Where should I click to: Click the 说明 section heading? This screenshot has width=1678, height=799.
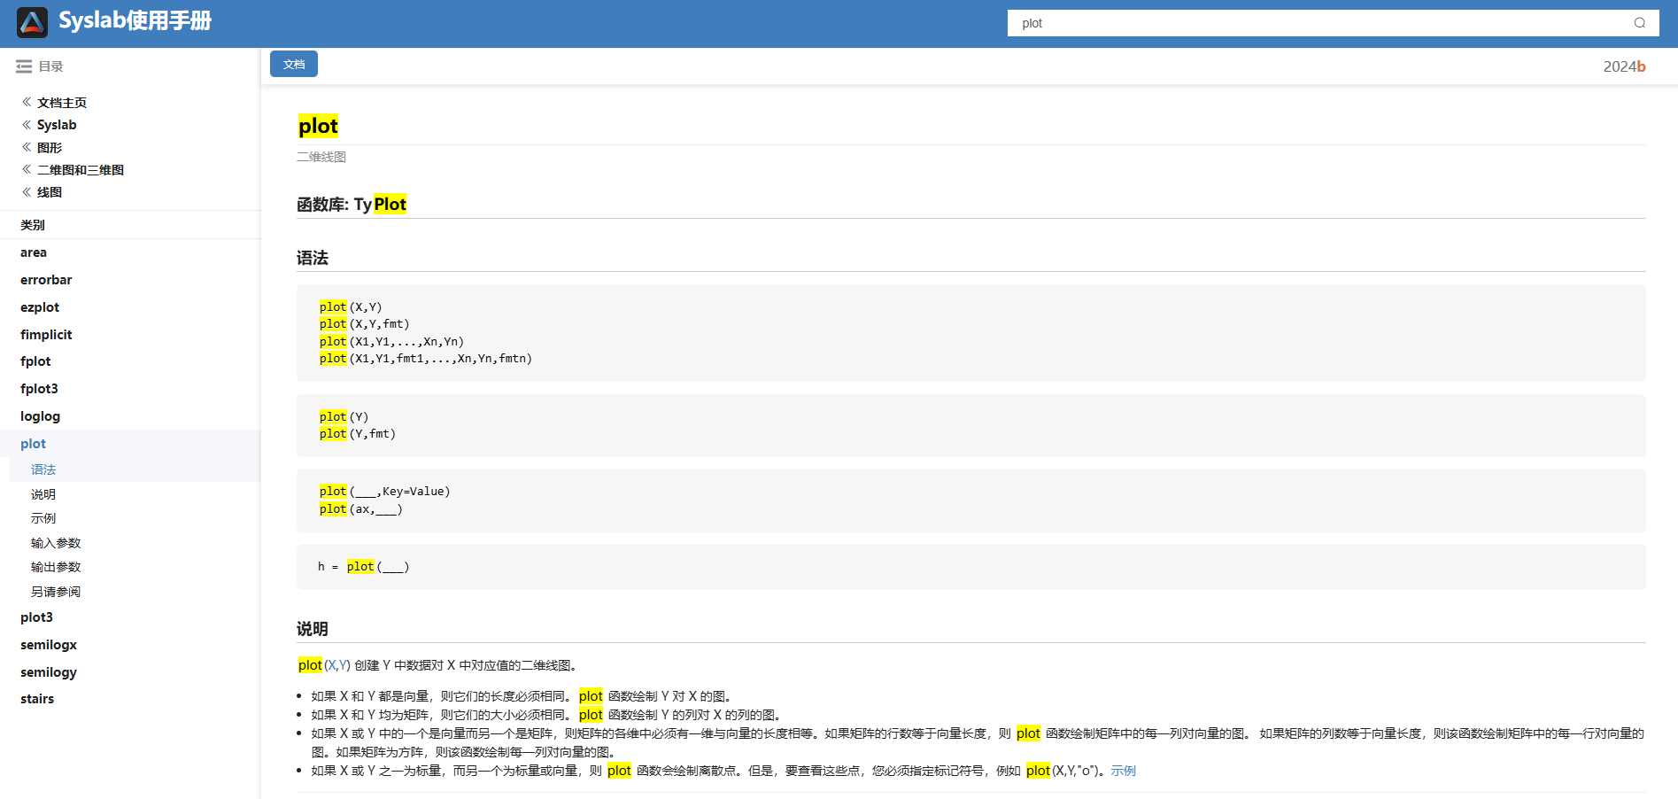[313, 629]
